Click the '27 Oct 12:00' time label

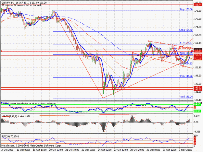point(121,150)
